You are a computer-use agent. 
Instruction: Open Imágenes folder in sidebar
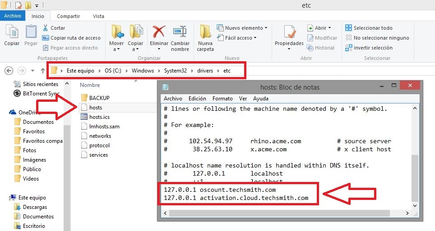click(30, 159)
